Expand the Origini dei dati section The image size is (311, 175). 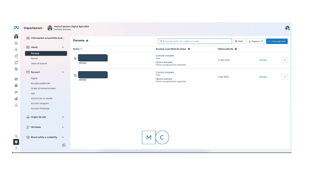click(x=63, y=117)
